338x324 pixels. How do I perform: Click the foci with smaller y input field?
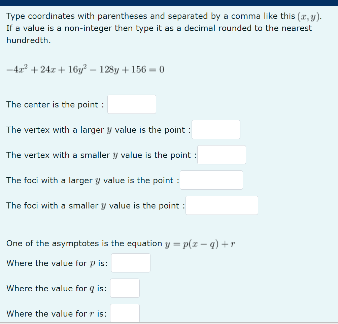[222, 205]
